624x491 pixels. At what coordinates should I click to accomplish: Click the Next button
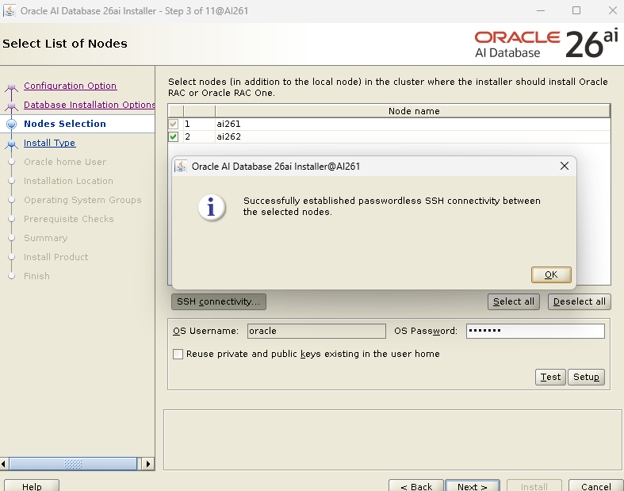click(x=472, y=486)
